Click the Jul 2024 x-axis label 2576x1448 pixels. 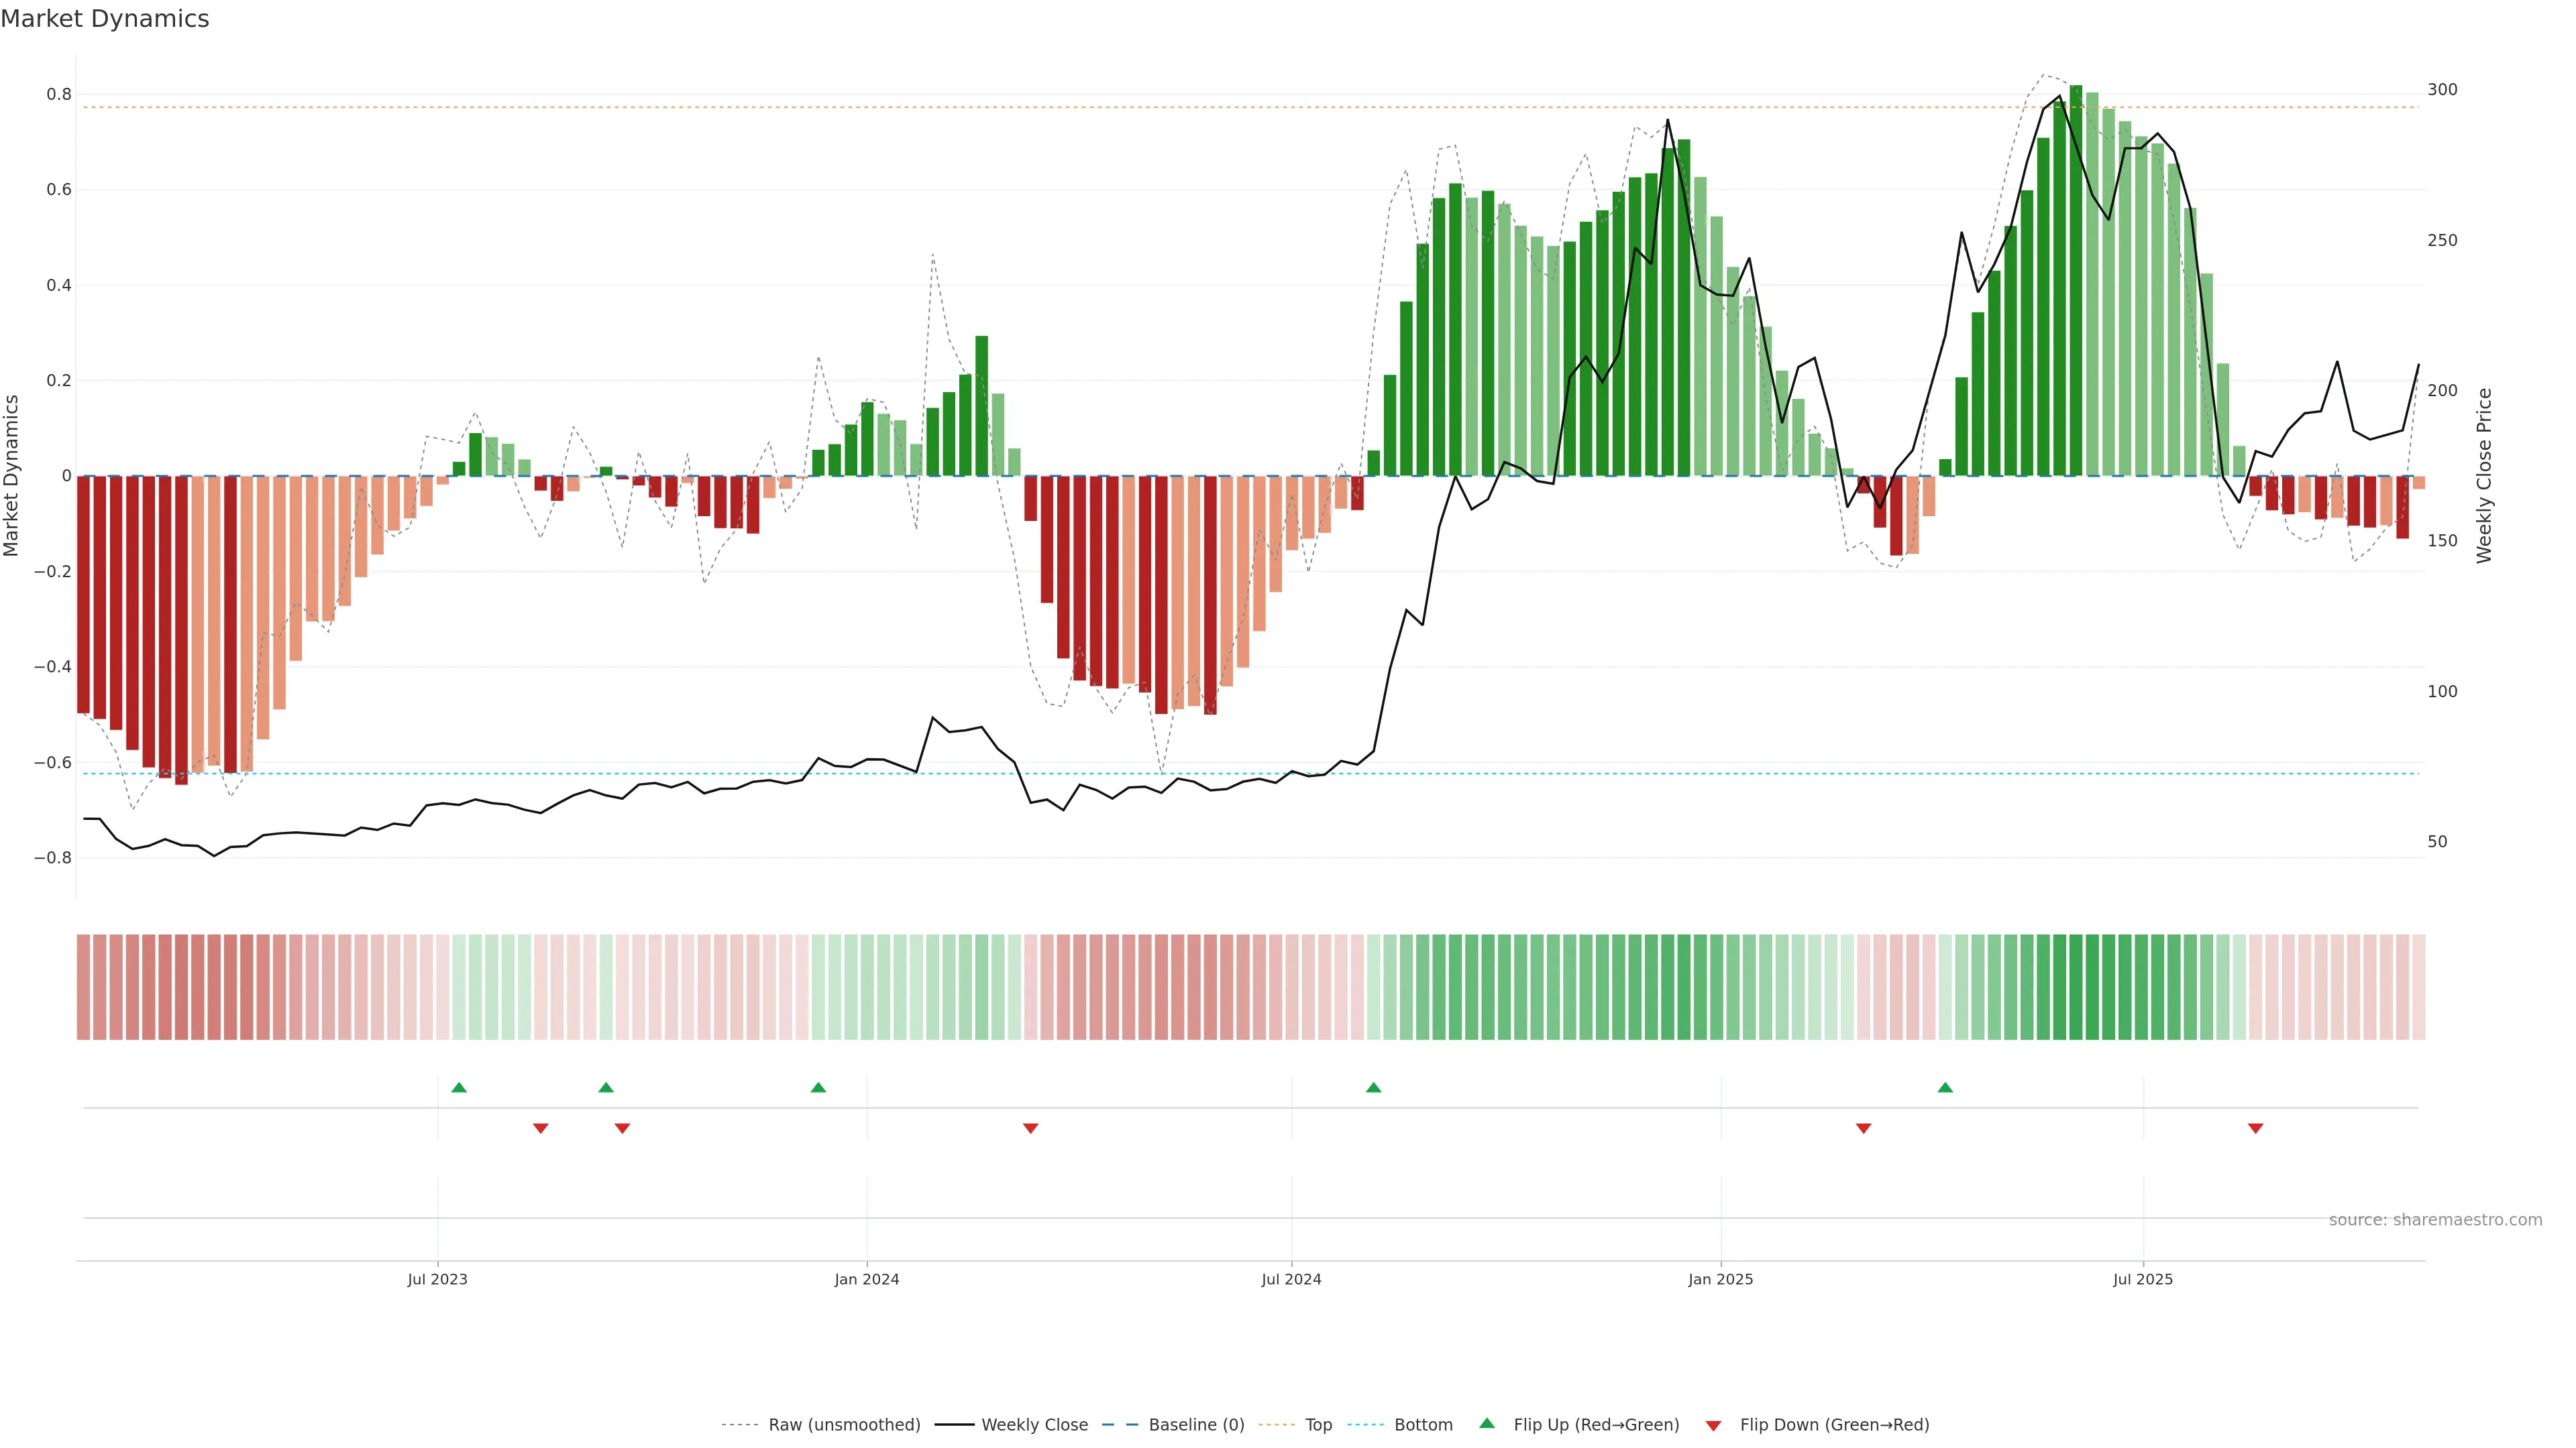(x=1291, y=1279)
